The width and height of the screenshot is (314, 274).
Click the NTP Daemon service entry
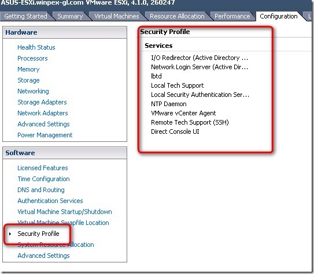(169, 104)
